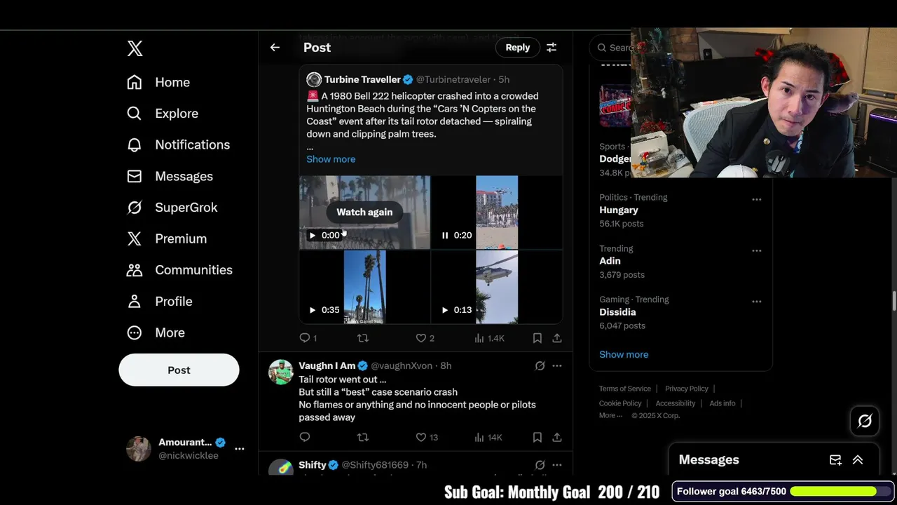This screenshot has width=897, height=505.
Task: Open more options for Dissidia trend
Action: [x=757, y=302]
